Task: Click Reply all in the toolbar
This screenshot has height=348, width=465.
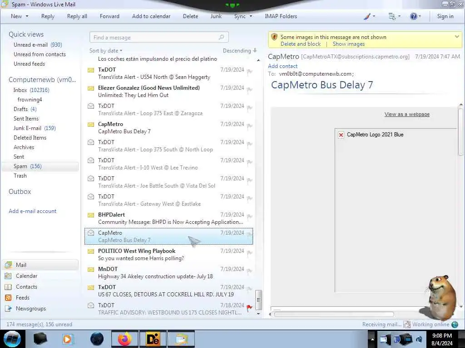Action: (77, 16)
